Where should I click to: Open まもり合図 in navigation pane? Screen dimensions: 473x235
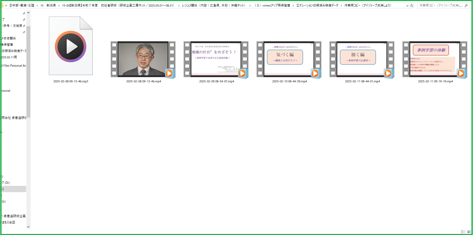coord(8,222)
